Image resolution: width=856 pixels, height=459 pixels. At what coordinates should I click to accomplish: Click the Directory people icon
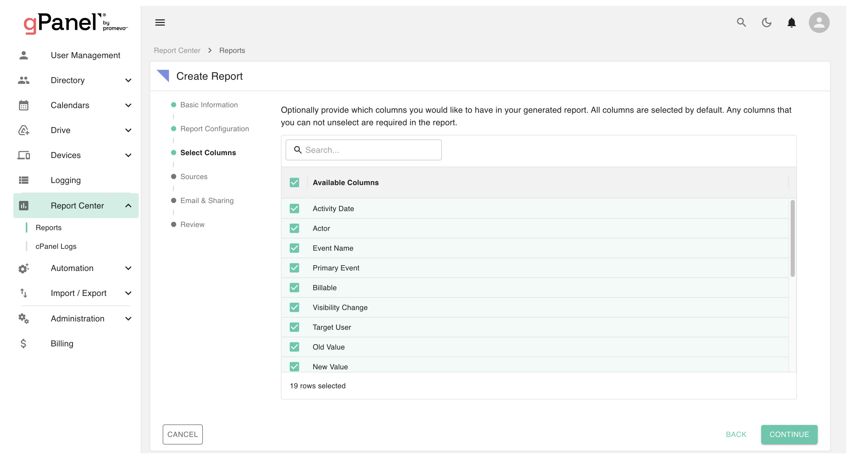pos(23,80)
